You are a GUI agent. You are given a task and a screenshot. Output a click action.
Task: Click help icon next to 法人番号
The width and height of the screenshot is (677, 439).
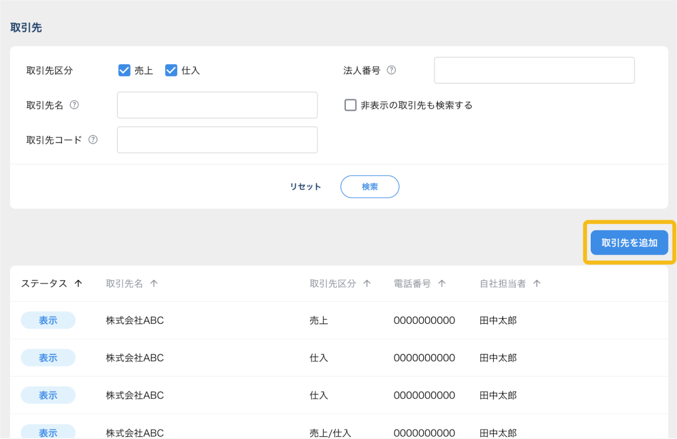391,71
